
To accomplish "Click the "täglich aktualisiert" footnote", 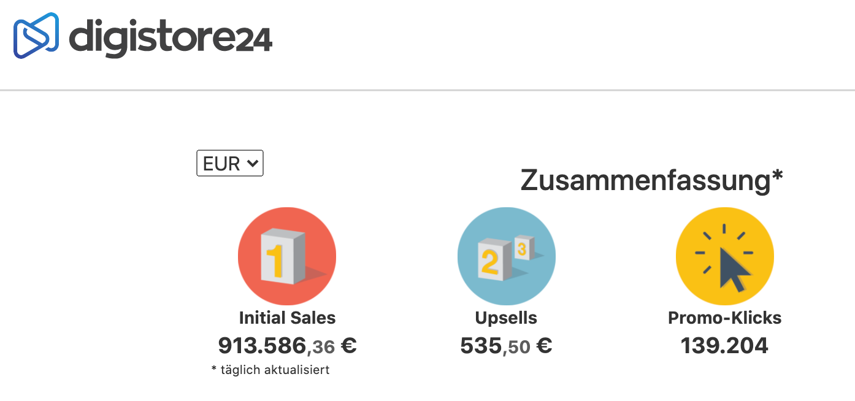I will (x=270, y=370).
